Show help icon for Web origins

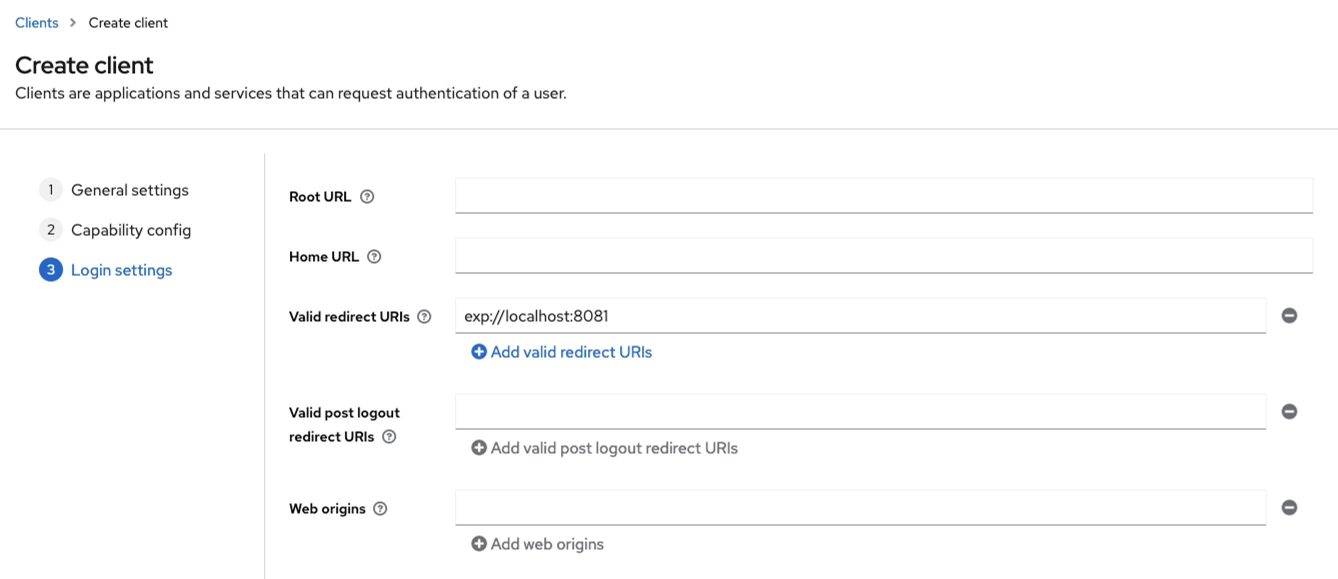[x=380, y=509]
